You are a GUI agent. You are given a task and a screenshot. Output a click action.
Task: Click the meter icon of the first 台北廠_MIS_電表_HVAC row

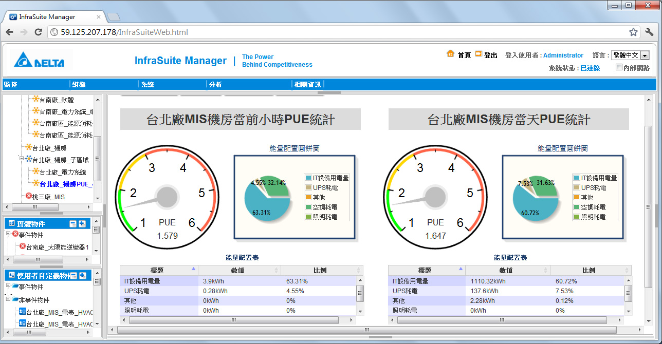[22, 311]
